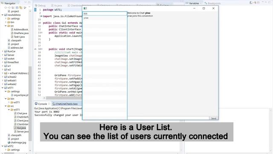Collapse the w5T1 project
Image resolution: width=273 pixels, height=154 pixels.
(x=3, y=88)
